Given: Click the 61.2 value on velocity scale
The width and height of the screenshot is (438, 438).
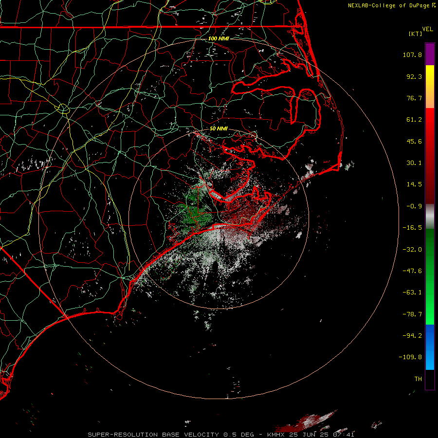Looking at the screenshot, I should click(414, 120).
